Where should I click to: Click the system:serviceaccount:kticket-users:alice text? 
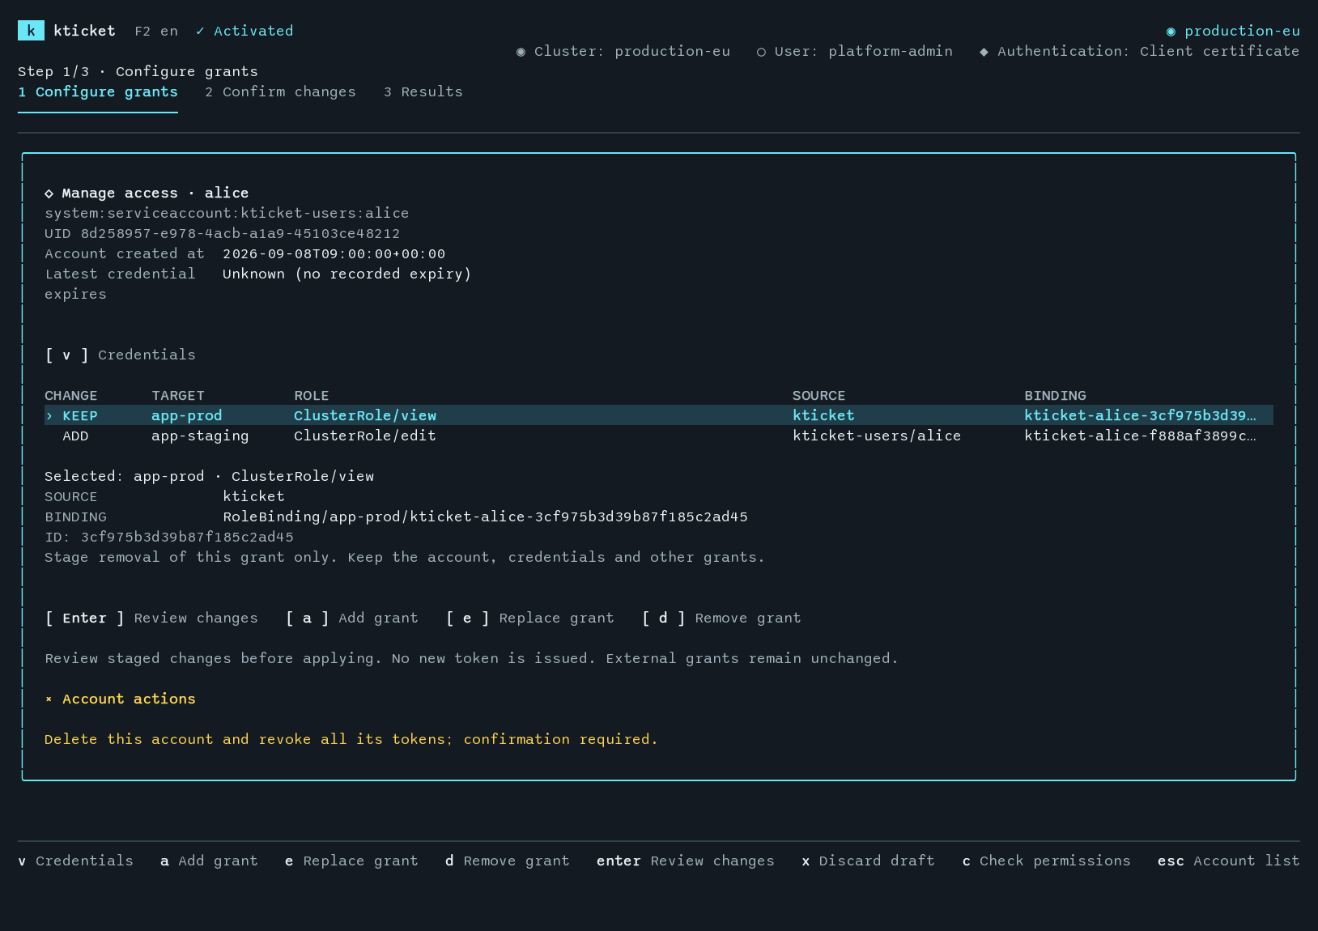pos(227,213)
